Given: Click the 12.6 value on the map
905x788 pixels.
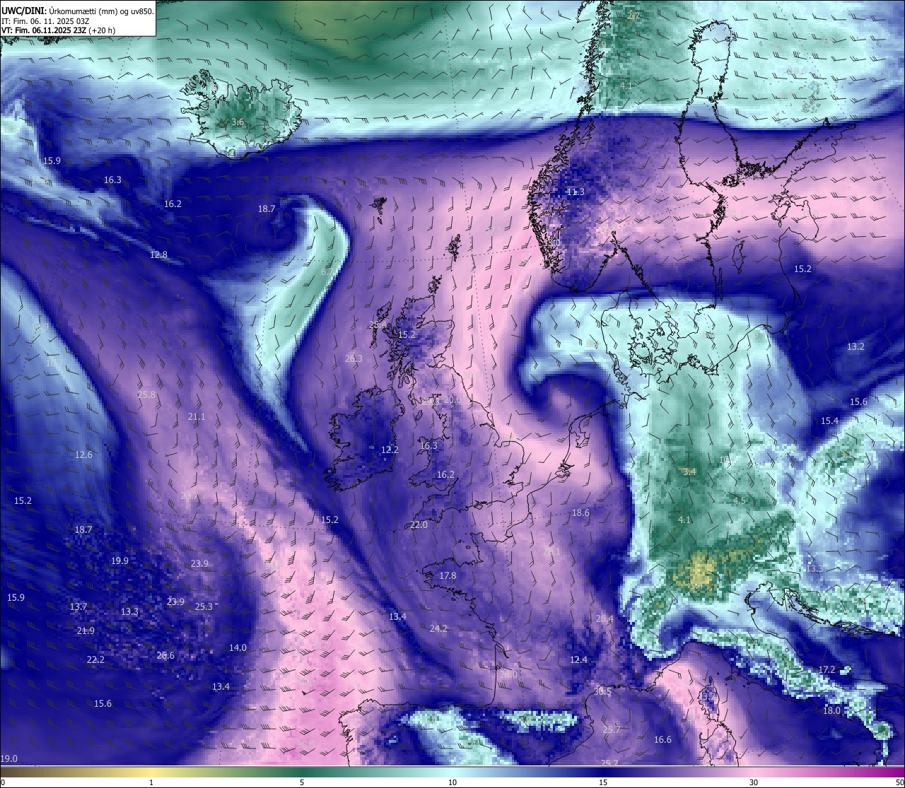Looking at the screenshot, I should 83,455.
